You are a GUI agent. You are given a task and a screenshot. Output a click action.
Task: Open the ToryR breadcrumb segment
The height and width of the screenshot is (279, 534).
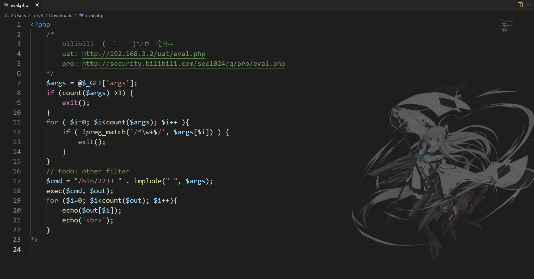(x=38, y=16)
